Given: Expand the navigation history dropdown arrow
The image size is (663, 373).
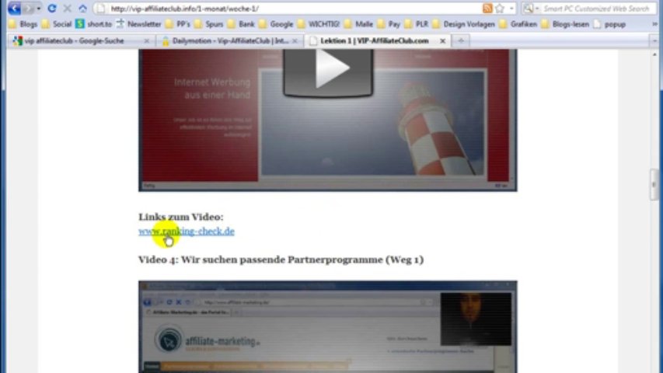Looking at the screenshot, I should pos(38,9).
